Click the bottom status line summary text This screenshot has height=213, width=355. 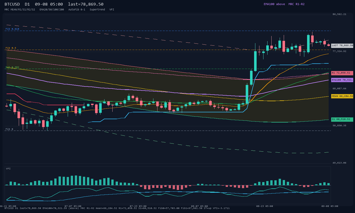117,208
